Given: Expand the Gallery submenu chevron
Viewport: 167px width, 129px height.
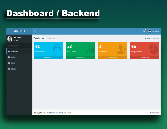Looking at the screenshot, I should (30, 63).
